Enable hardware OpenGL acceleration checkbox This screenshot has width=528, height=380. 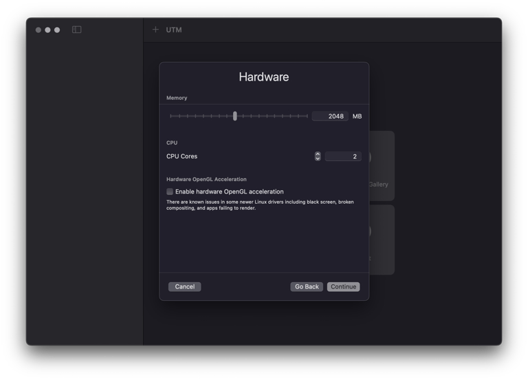(170, 191)
